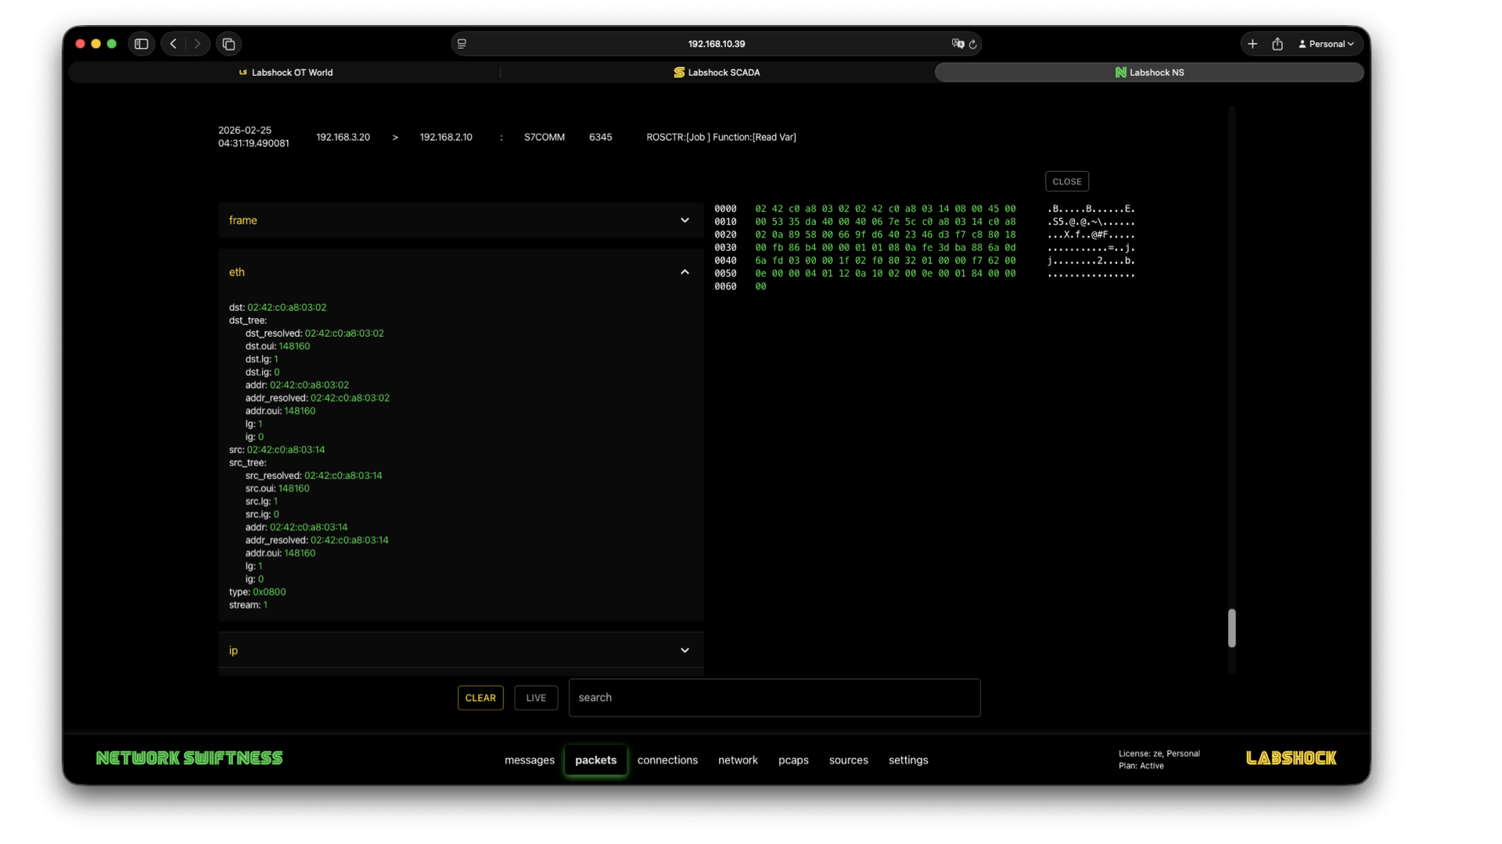The height and width of the screenshot is (844, 1502).
Task: Select the stream: 1 row
Action: click(x=248, y=605)
